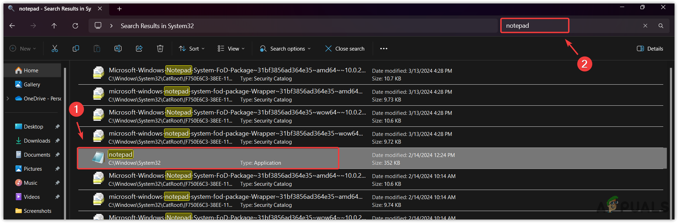Close the notepad search results tab

tap(100, 8)
